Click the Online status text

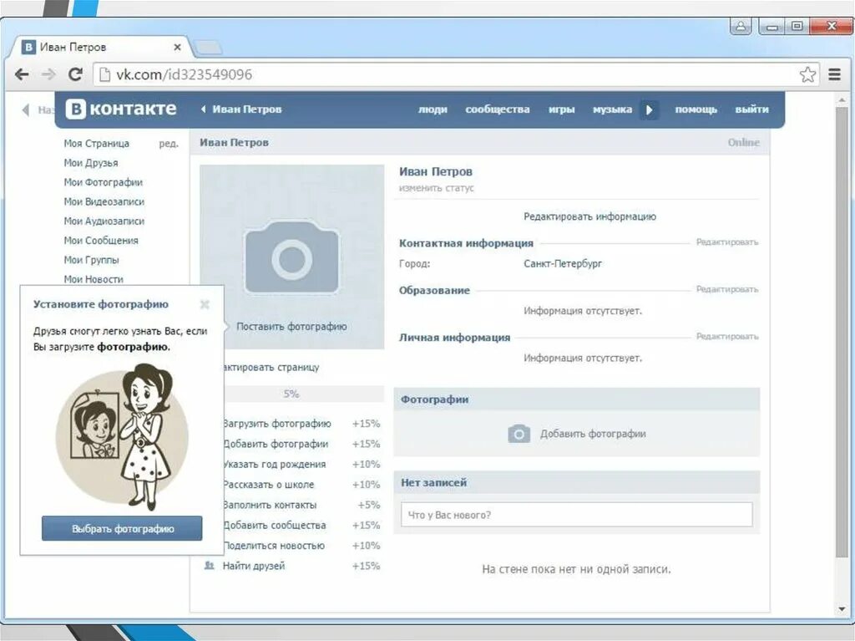click(743, 143)
